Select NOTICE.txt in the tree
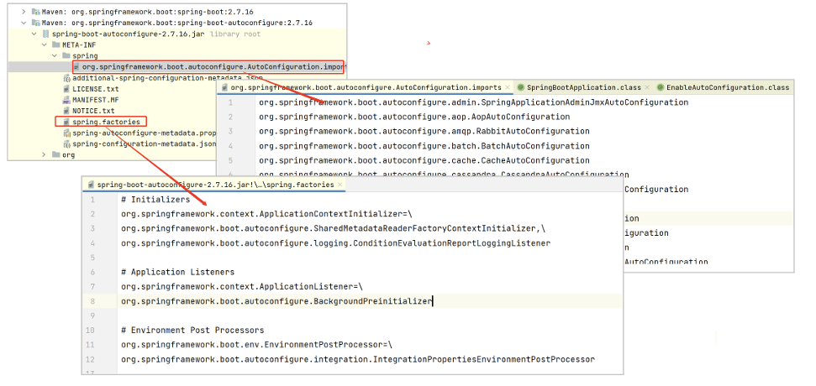Image resolution: width=816 pixels, height=386 pixels. pyautogui.click(x=93, y=111)
